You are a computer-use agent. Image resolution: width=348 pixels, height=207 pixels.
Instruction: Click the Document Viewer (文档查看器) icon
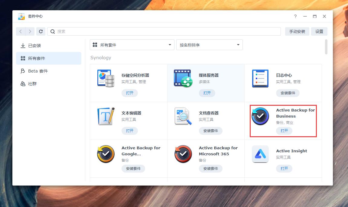coord(183,116)
